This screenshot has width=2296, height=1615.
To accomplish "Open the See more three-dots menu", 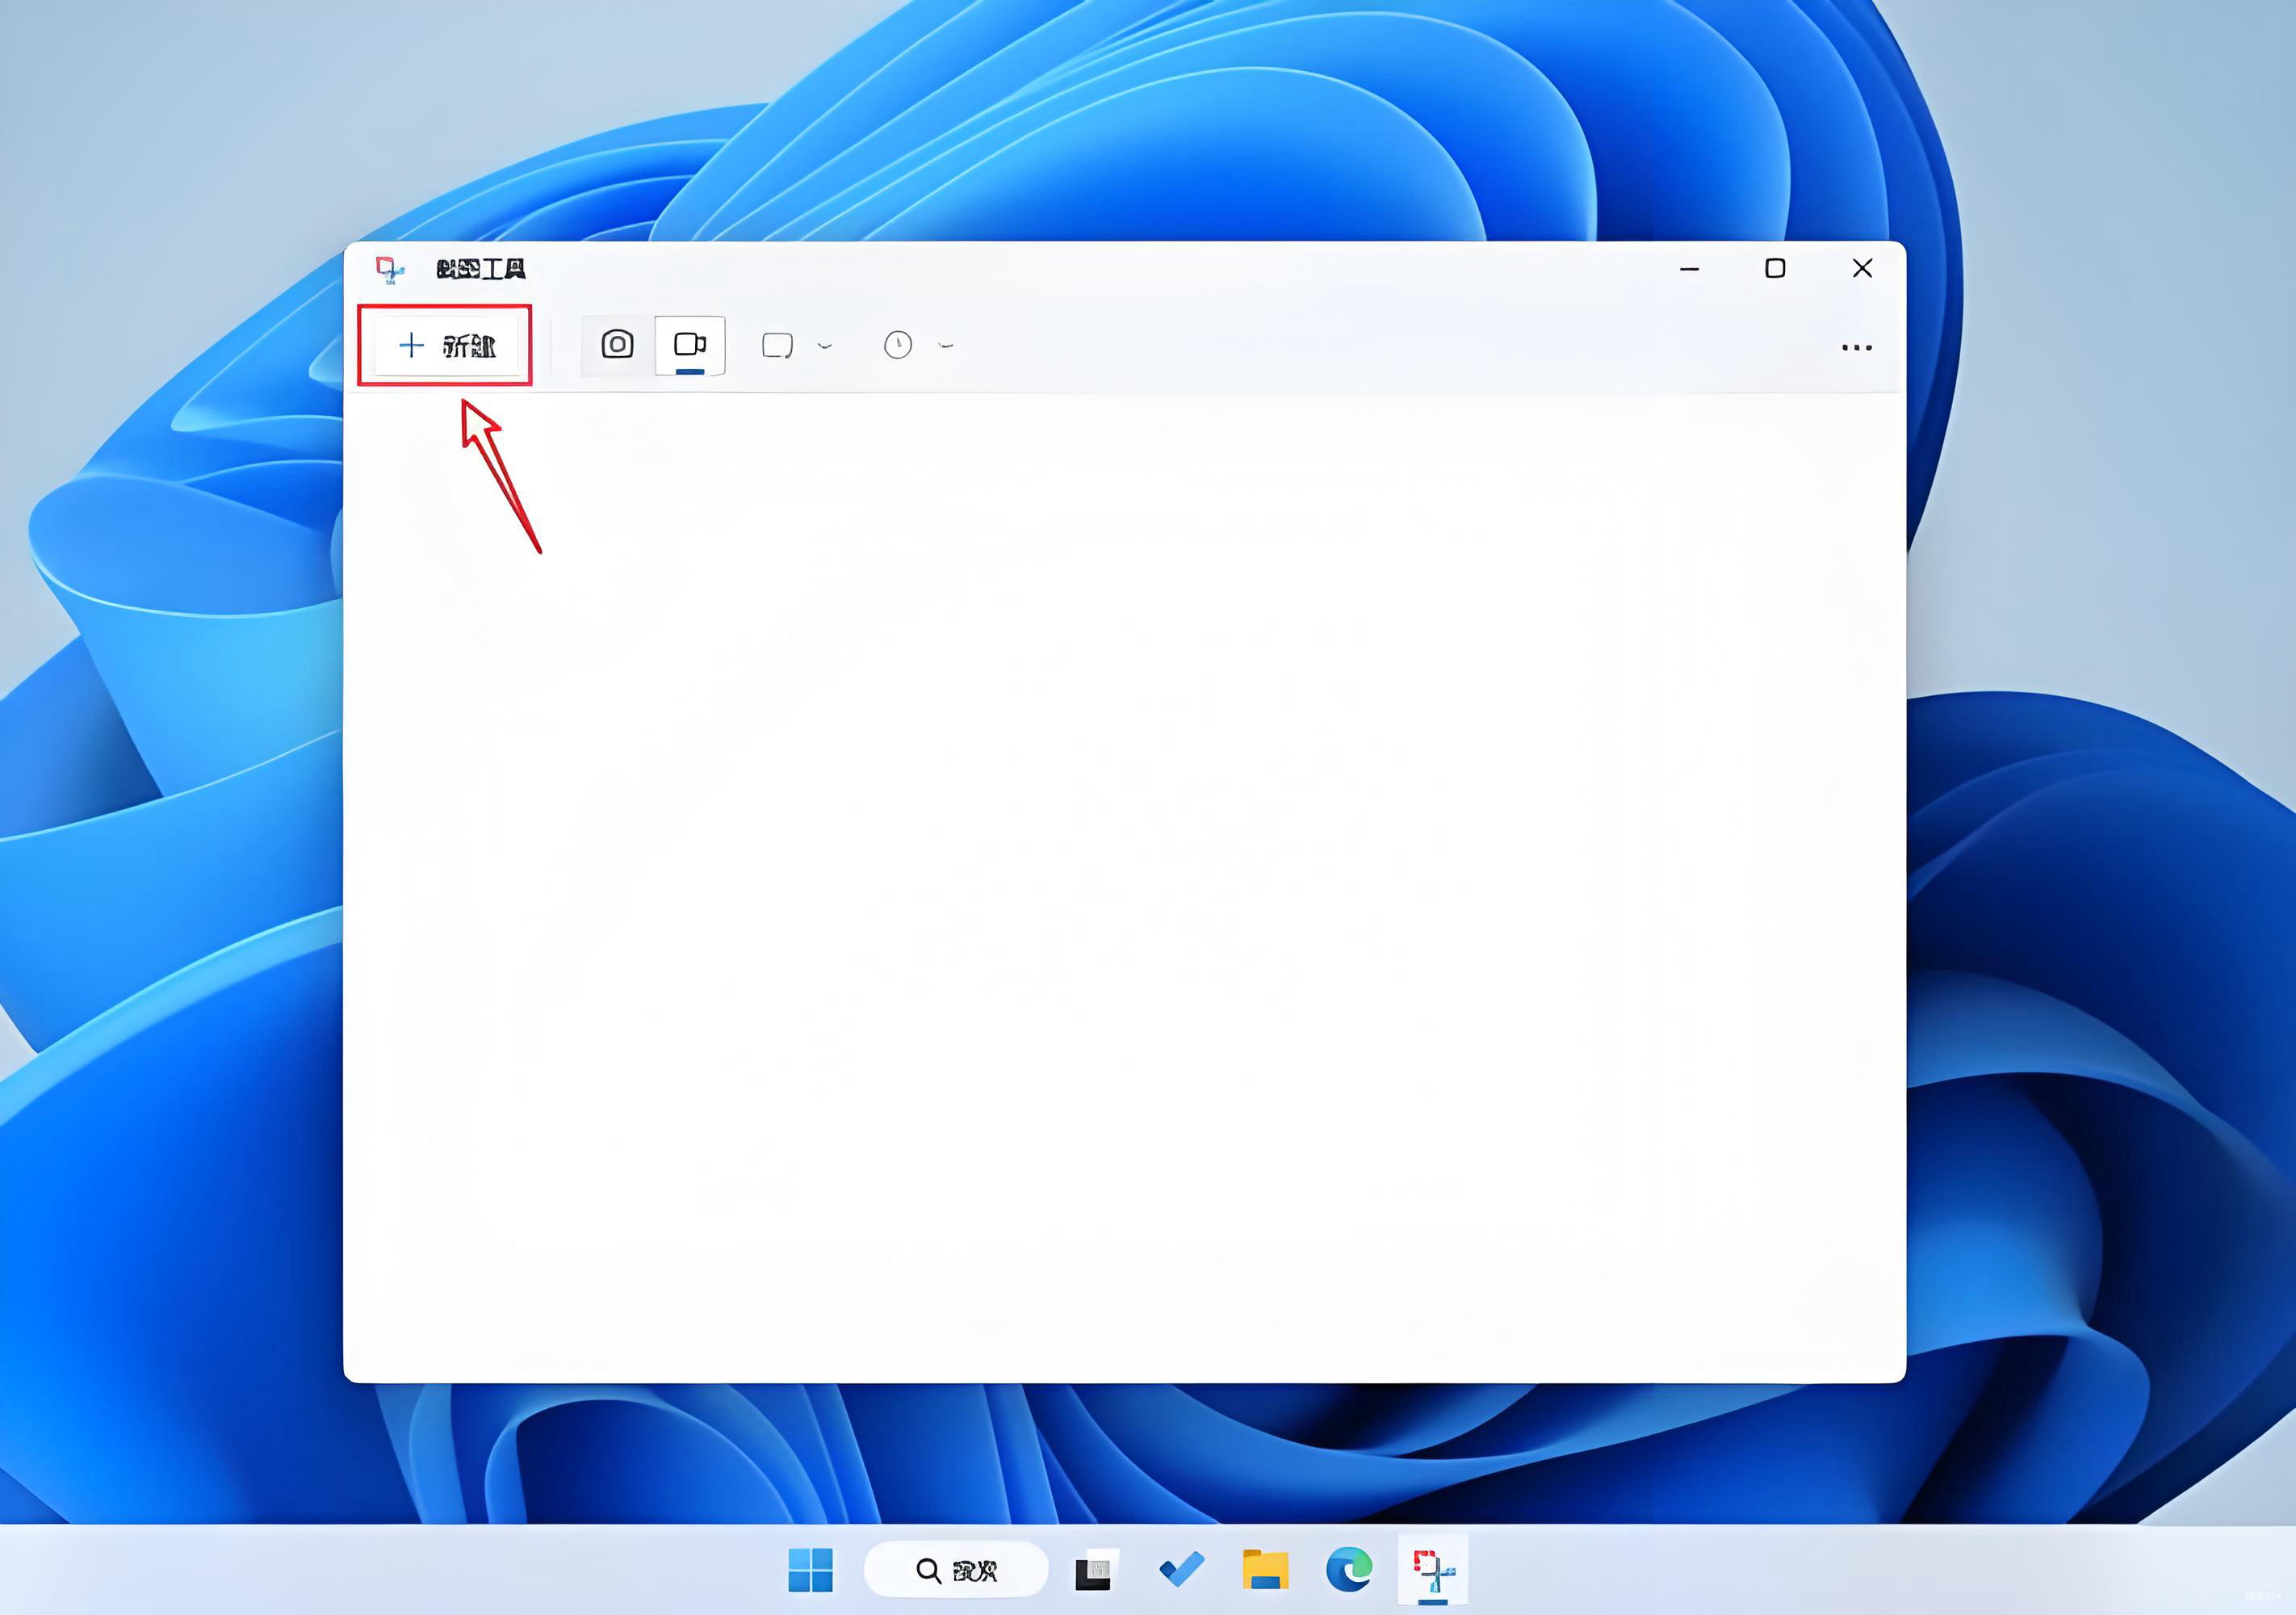I will (1856, 348).
